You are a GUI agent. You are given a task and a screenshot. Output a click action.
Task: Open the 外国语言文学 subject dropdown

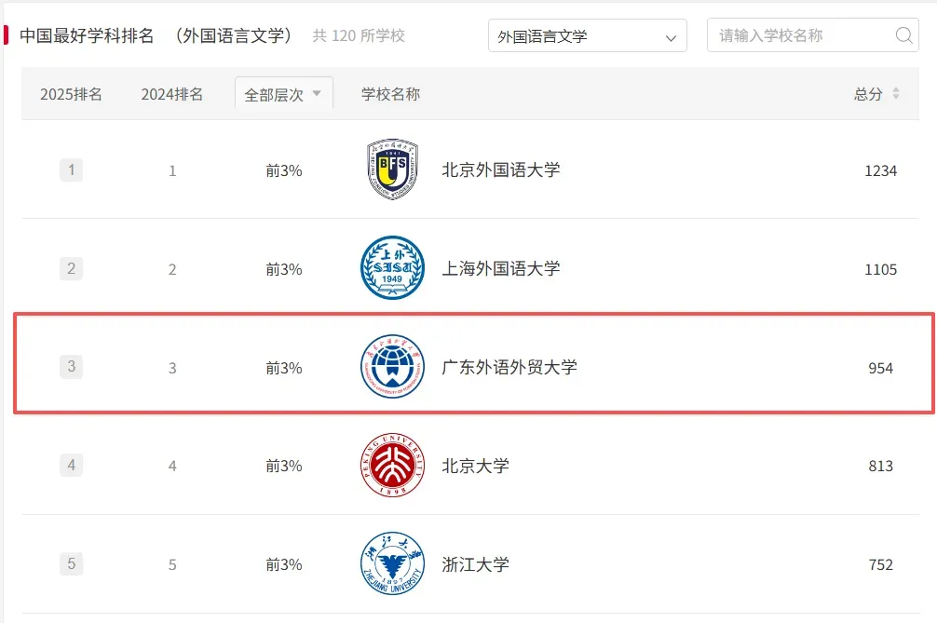click(x=587, y=36)
